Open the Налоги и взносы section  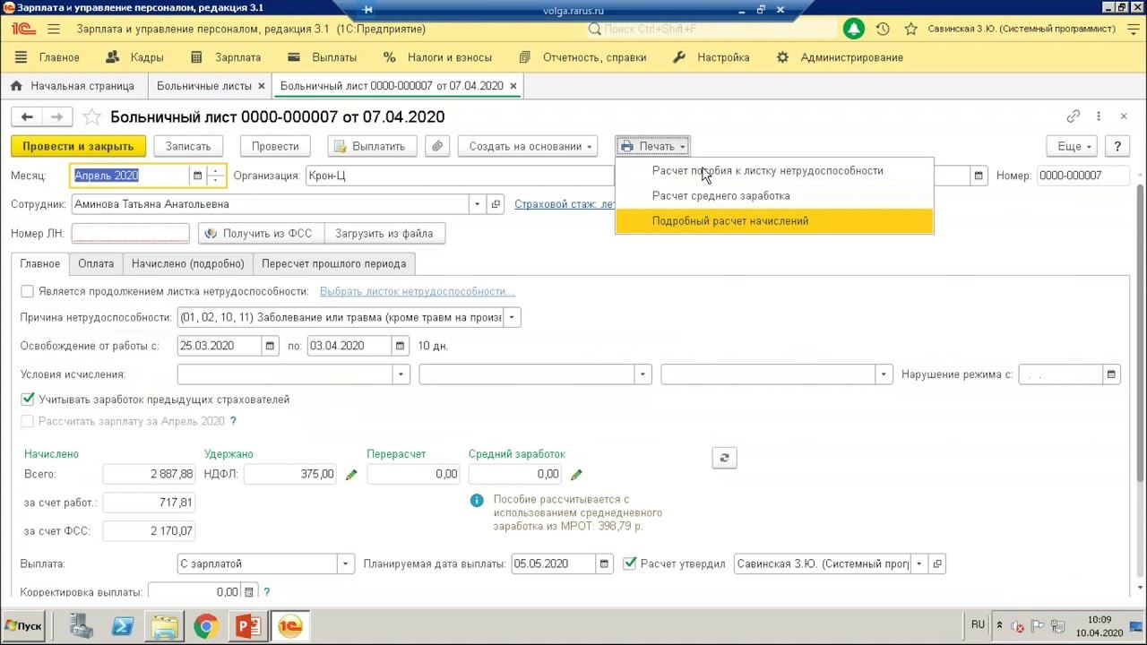(437, 57)
